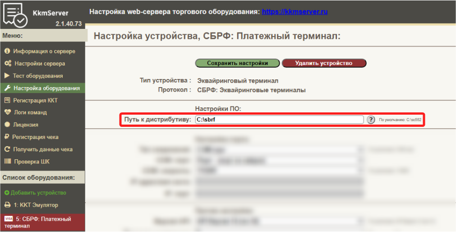Click the wrench icon beside Настройка оборудования
Screen dimensions: 456x232
point(8,88)
